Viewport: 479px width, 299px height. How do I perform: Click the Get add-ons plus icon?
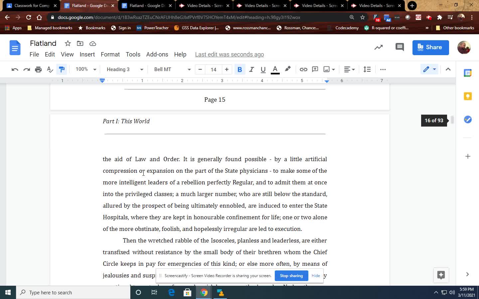click(468, 156)
